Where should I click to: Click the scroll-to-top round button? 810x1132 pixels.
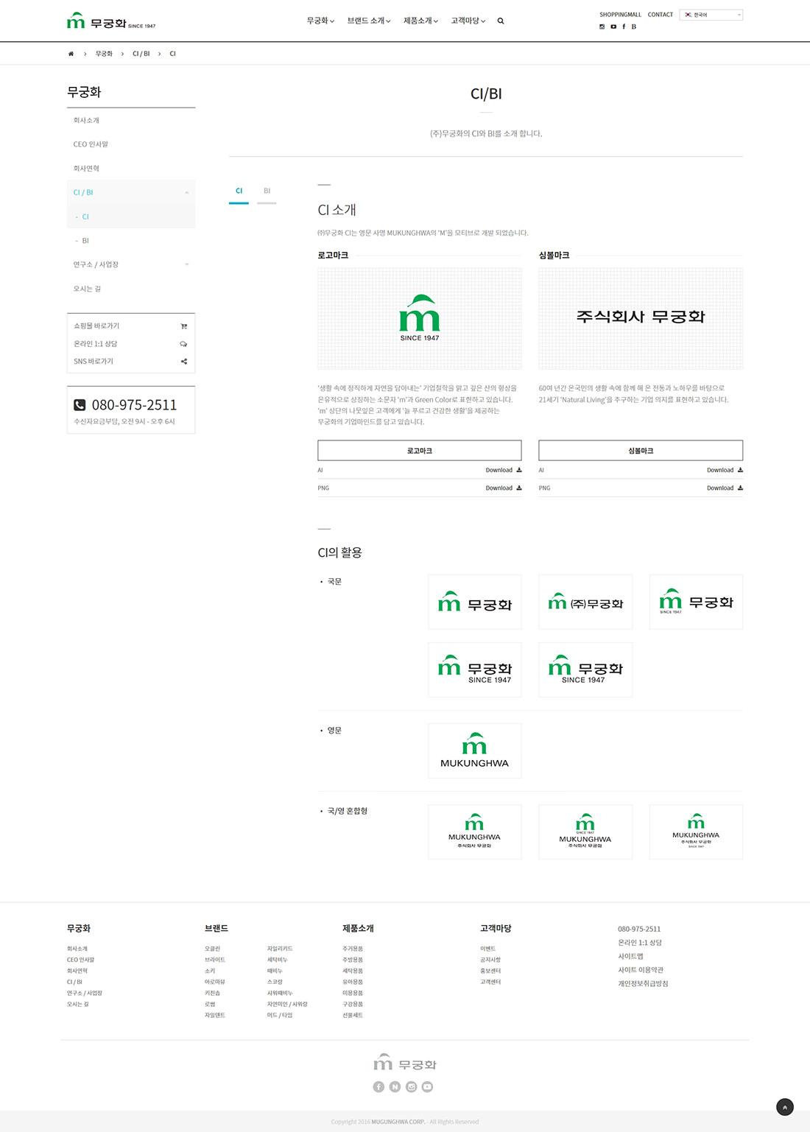tap(785, 1106)
